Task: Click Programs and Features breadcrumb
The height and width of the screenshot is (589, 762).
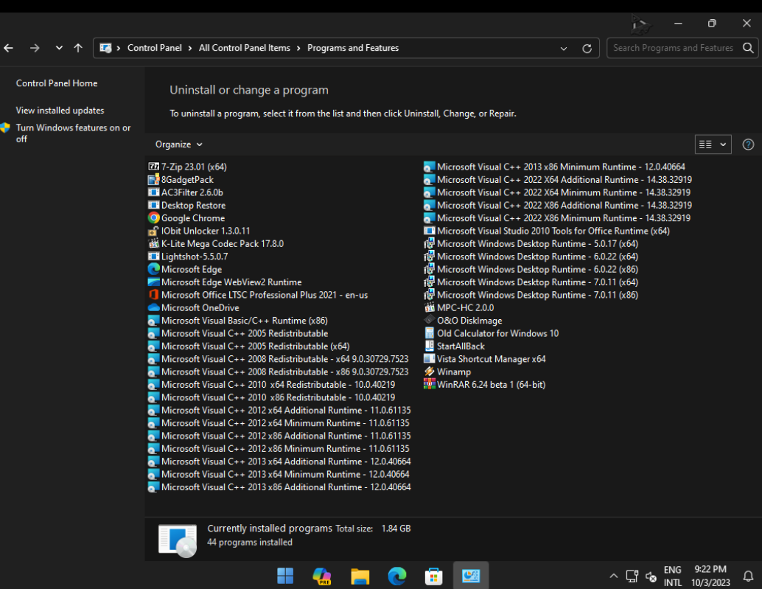Action: tap(353, 48)
